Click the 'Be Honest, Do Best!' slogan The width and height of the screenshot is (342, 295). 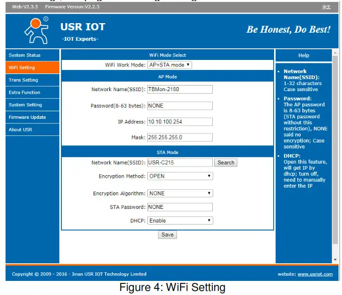tap(288, 30)
